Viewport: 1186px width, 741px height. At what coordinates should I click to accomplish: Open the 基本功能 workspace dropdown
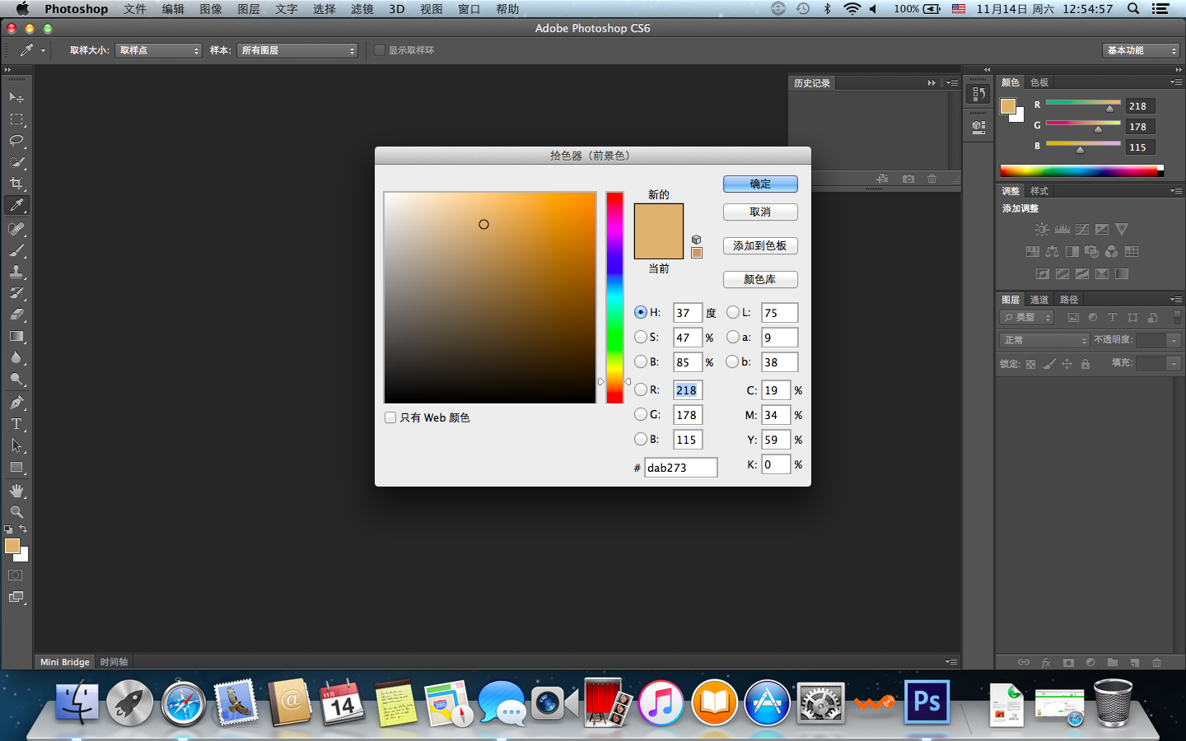pyautogui.click(x=1140, y=50)
